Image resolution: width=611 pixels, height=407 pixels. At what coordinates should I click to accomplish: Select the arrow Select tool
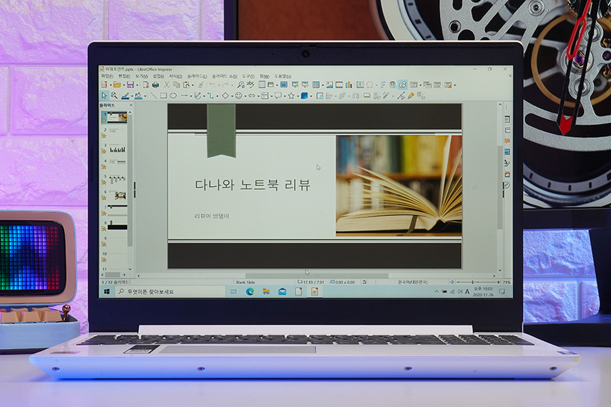(x=104, y=95)
